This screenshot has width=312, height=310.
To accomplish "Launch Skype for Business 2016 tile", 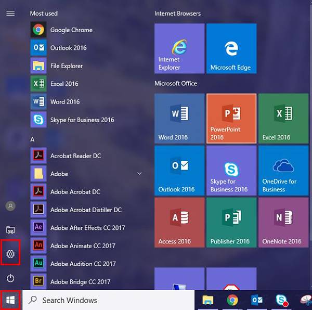I will coord(231,171).
